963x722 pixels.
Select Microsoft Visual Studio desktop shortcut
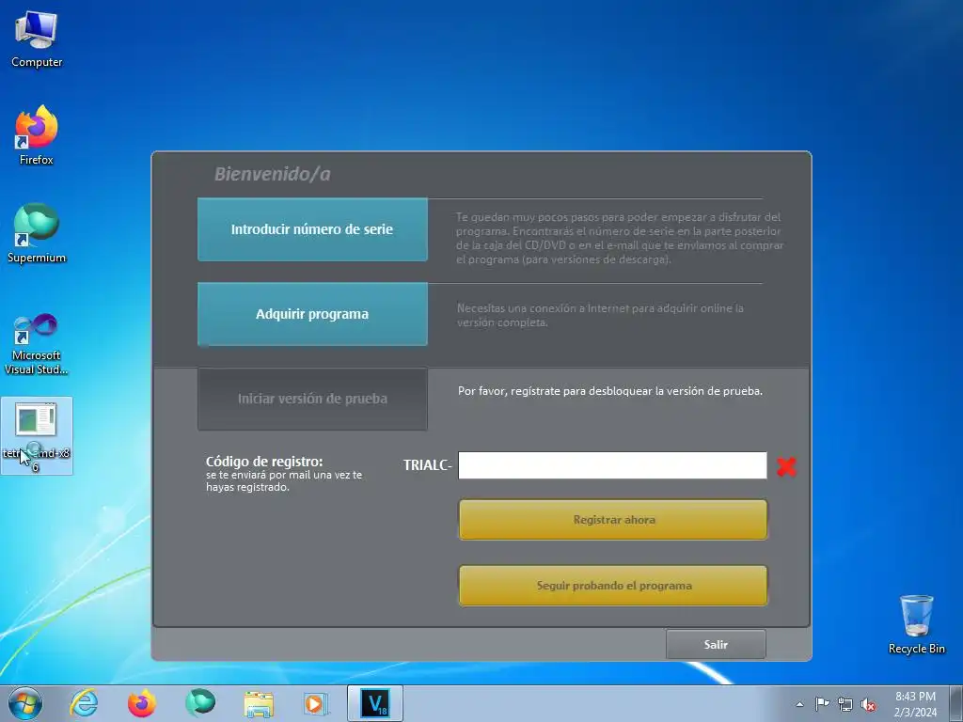(x=37, y=344)
